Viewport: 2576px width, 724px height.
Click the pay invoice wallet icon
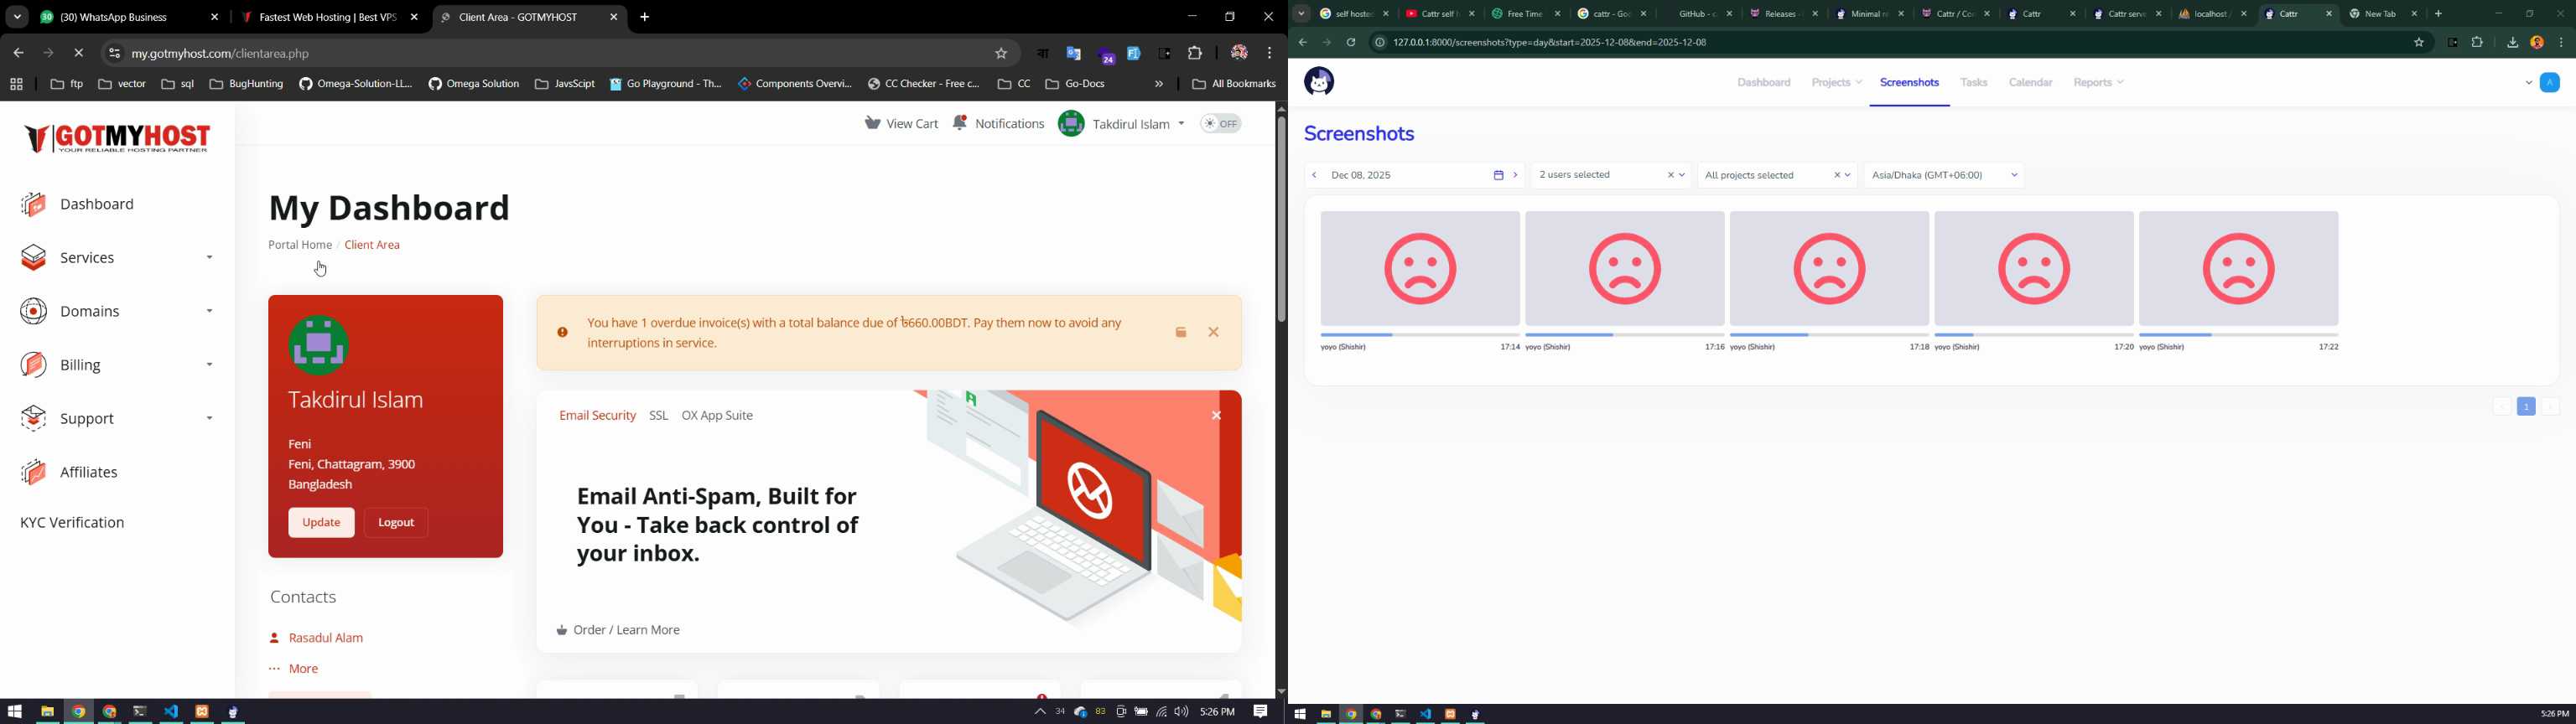[x=1181, y=333]
